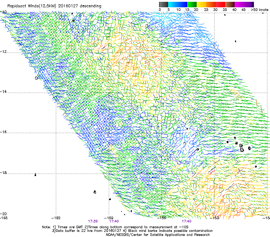
Task: Click the "-20" latitude axis label
Action: click(3, 214)
